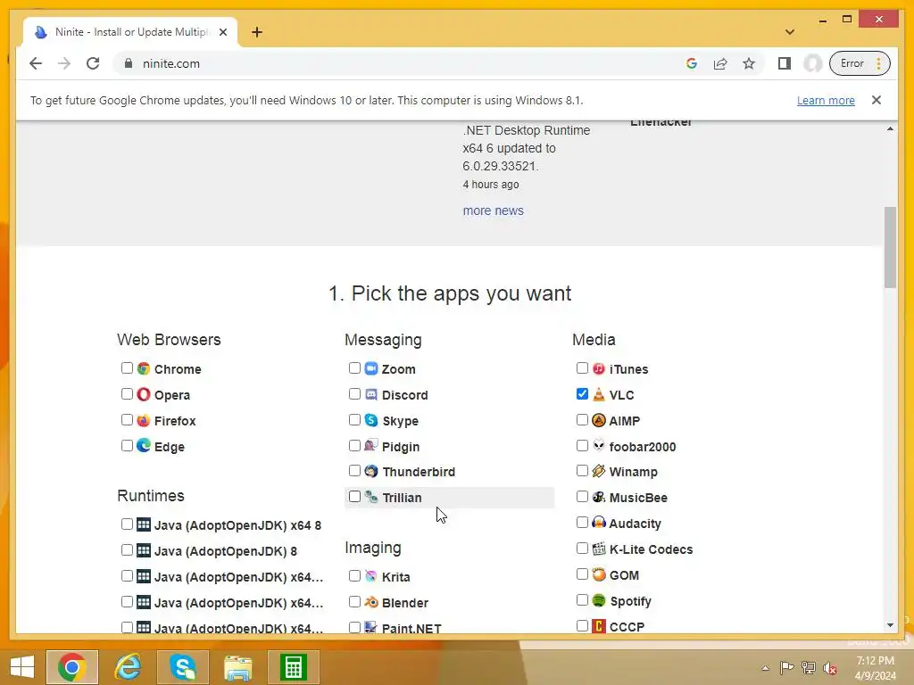
Task: Click the AIMP app icon
Action: [599, 420]
